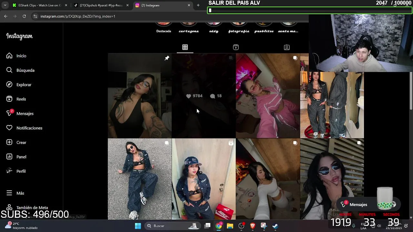Open the blue cap reel post
The height and width of the screenshot is (232, 413).
pos(204,179)
